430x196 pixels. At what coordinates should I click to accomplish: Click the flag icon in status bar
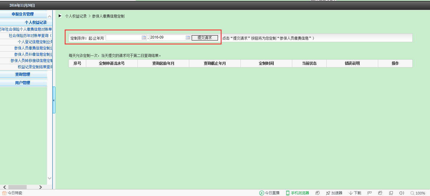point(370,193)
